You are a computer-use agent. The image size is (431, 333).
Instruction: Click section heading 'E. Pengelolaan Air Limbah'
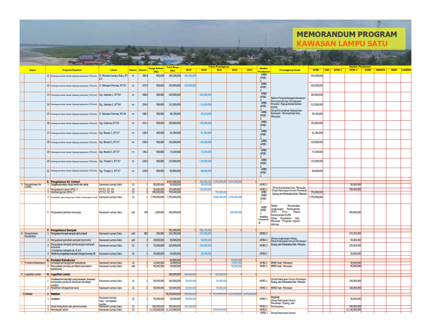pos(64,182)
